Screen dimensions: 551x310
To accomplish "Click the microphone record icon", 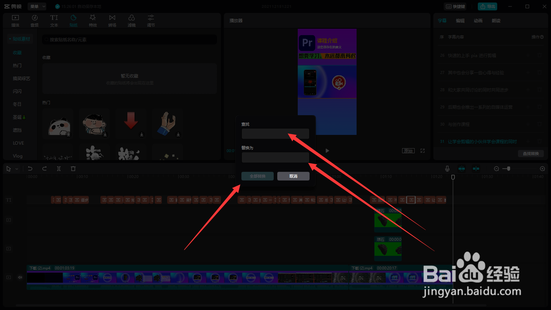I will click(x=447, y=169).
